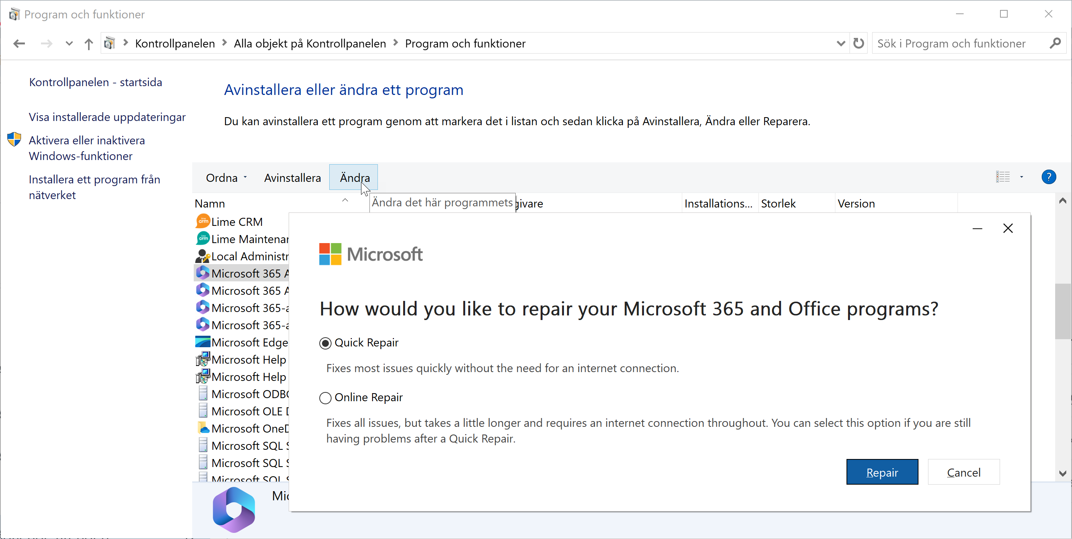Click Ändra in the toolbar
The height and width of the screenshot is (539, 1072).
(354, 177)
